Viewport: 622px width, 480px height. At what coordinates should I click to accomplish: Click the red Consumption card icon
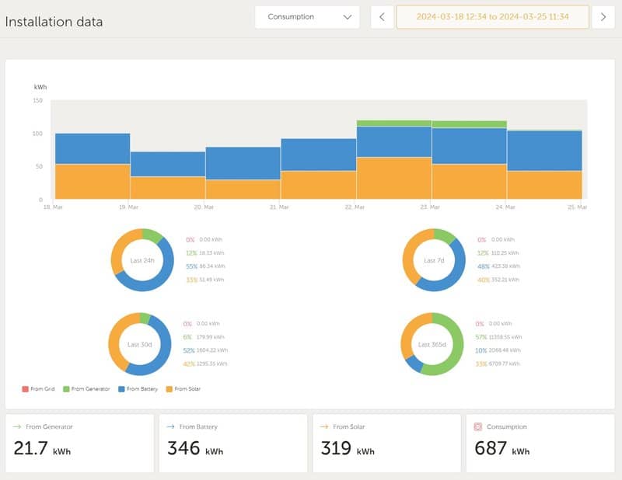478,426
